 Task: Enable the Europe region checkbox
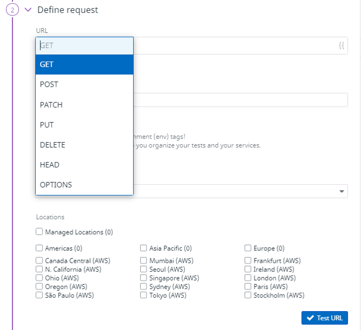(248, 248)
